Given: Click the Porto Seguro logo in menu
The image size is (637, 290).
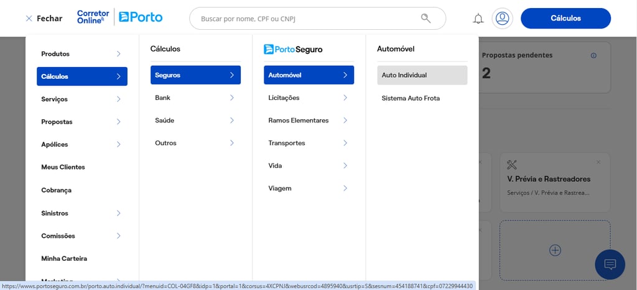Looking at the screenshot, I should click(293, 50).
